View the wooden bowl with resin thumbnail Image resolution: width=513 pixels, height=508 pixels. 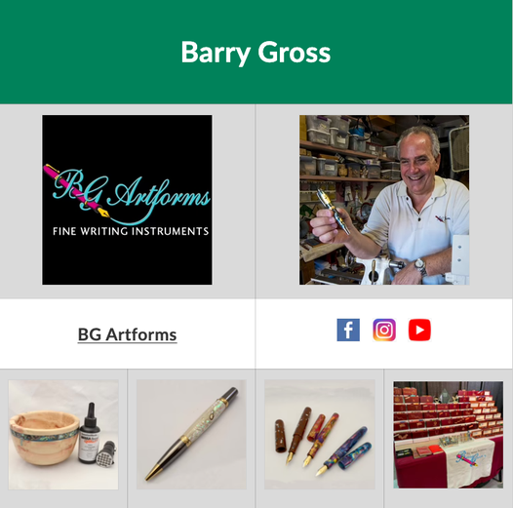[63, 434]
